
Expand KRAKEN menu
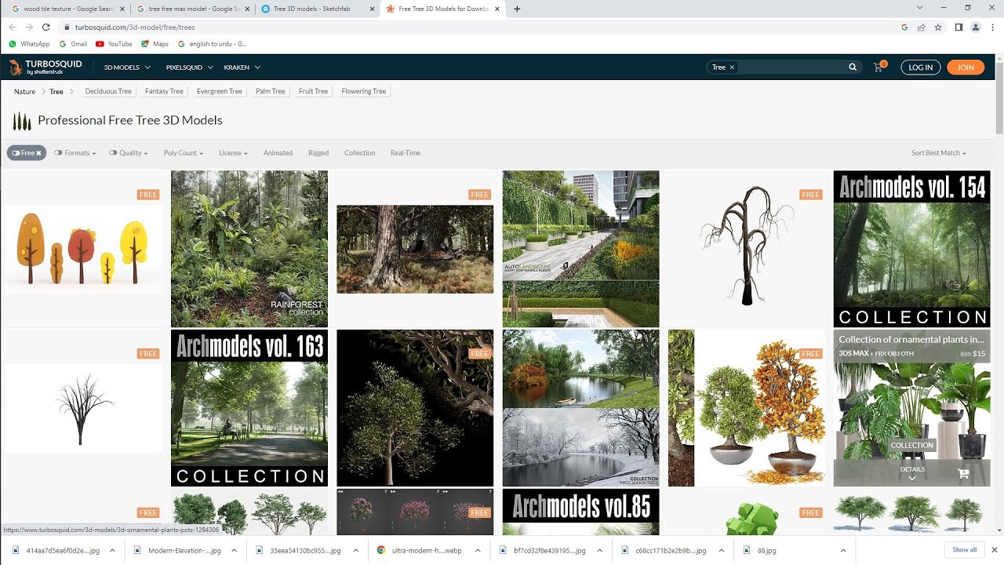click(x=242, y=67)
